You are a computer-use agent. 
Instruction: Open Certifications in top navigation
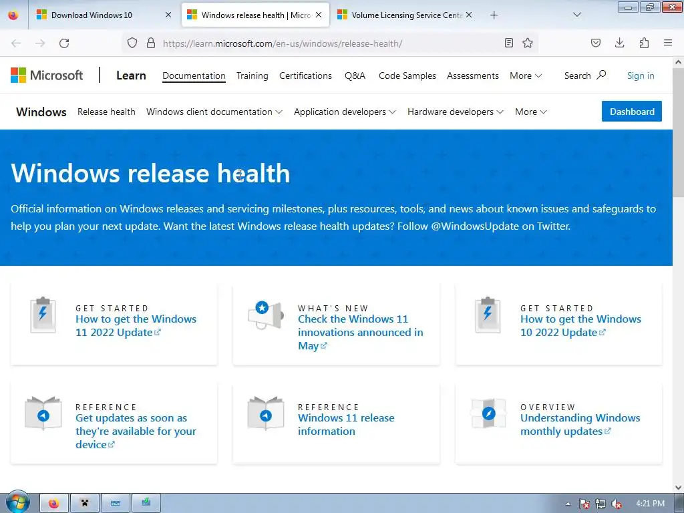tap(305, 76)
